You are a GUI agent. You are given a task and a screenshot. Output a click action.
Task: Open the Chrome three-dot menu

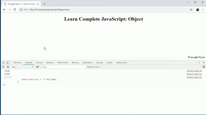pos(203,10)
